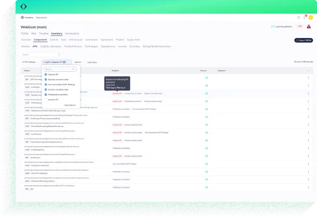This screenshot has height=218, width=317.
Task: Open the Source filter dropdown
Action: coord(79,62)
